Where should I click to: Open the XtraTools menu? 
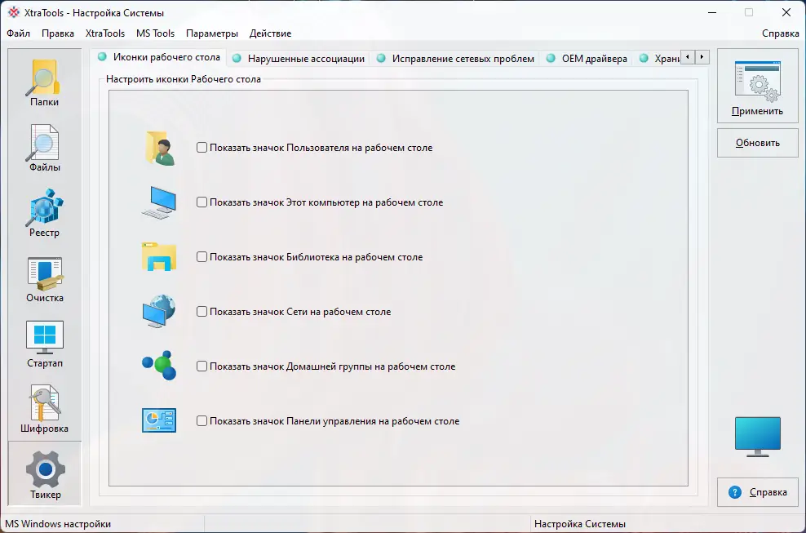(105, 33)
